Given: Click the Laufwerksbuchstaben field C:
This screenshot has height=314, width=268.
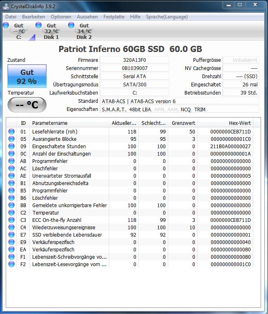Looking at the screenshot, I should (135, 93).
